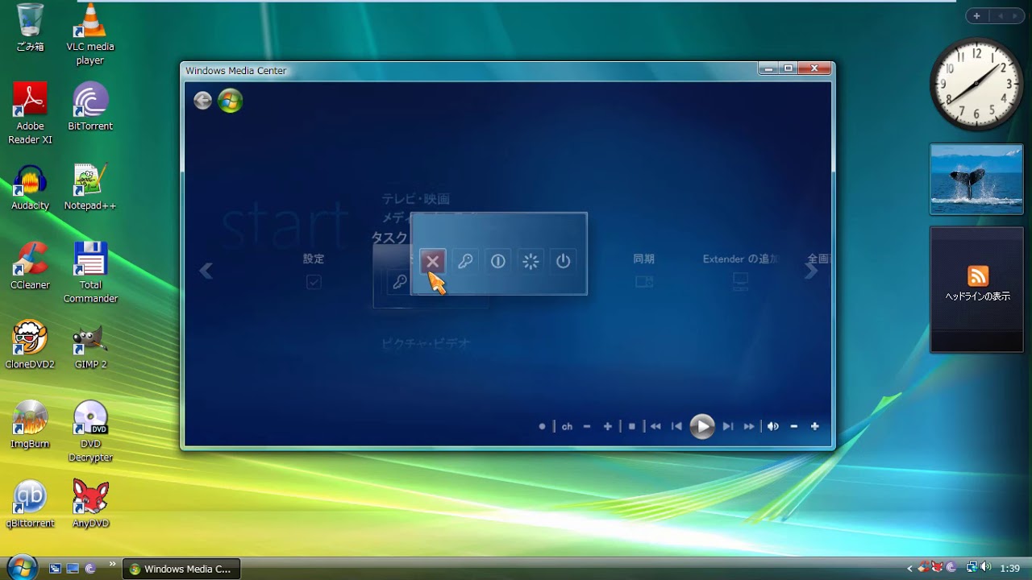
Task: Open CCleaner desktop shortcut
Action: pyautogui.click(x=30, y=266)
